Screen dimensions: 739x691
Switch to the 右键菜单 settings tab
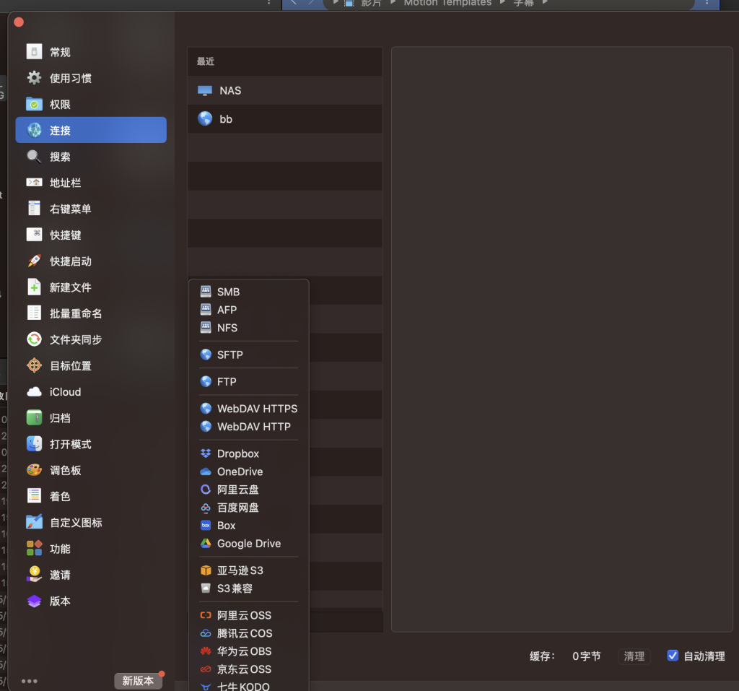(70, 209)
